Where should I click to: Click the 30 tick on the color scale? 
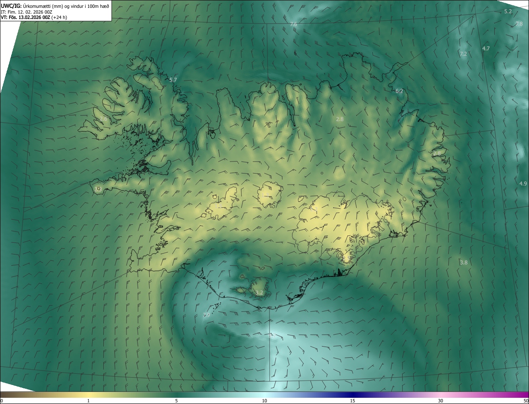coord(441,401)
